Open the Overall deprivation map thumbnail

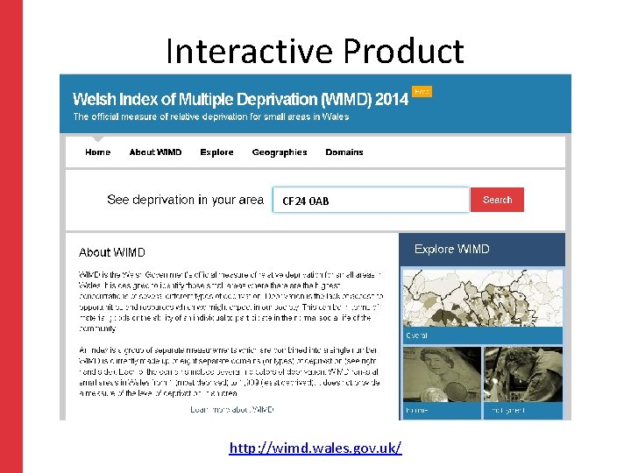(x=483, y=307)
